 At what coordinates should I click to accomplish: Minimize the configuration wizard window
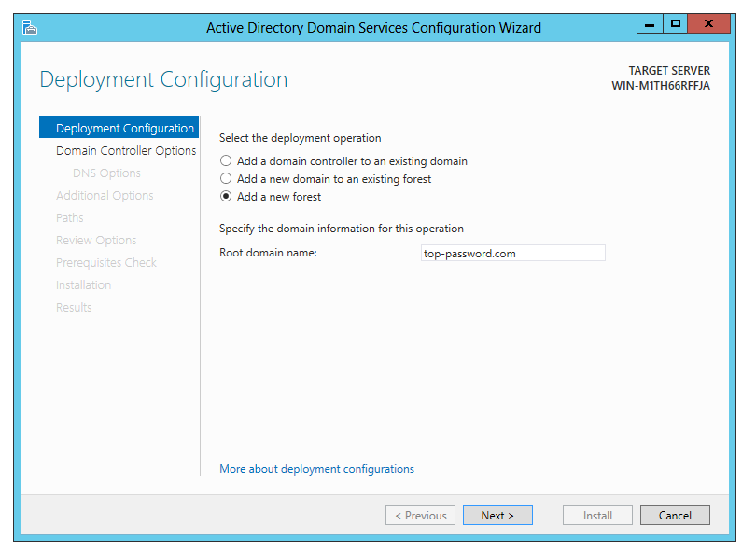(x=651, y=23)
